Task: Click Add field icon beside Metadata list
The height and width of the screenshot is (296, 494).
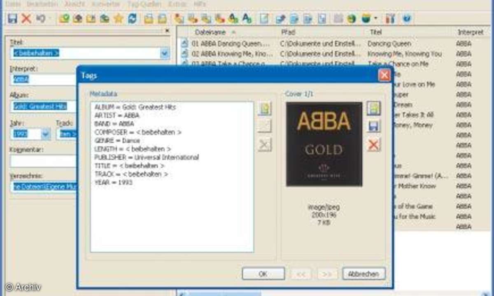Action: coord(265,109)
